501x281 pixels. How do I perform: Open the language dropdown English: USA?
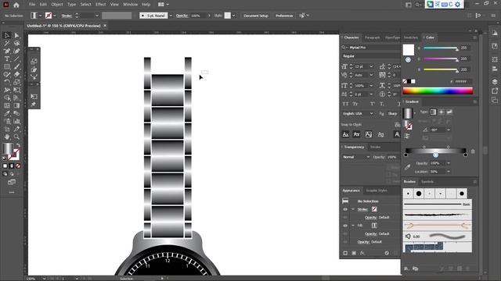[x=358, y=113]
